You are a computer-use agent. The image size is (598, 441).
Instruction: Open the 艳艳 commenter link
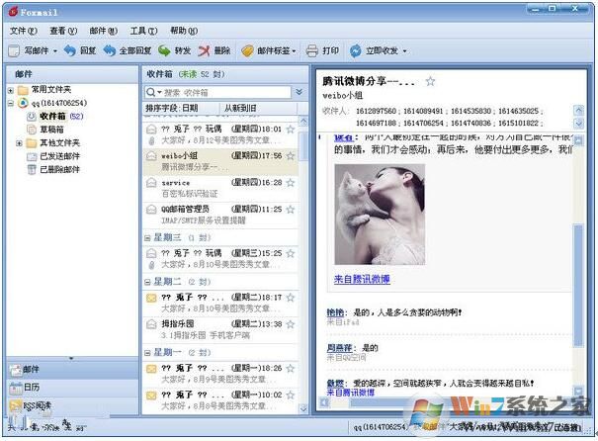coord(336,312)
